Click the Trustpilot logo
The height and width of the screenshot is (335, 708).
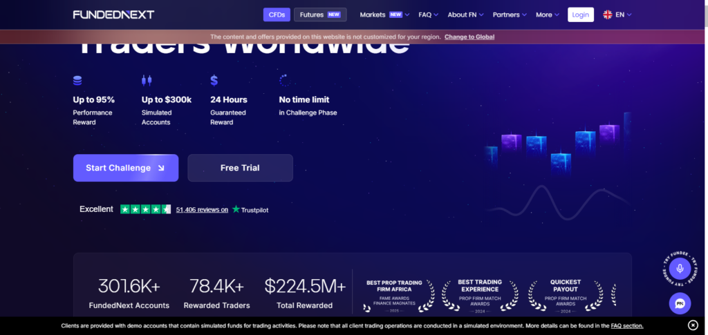(x=250, y=210)
